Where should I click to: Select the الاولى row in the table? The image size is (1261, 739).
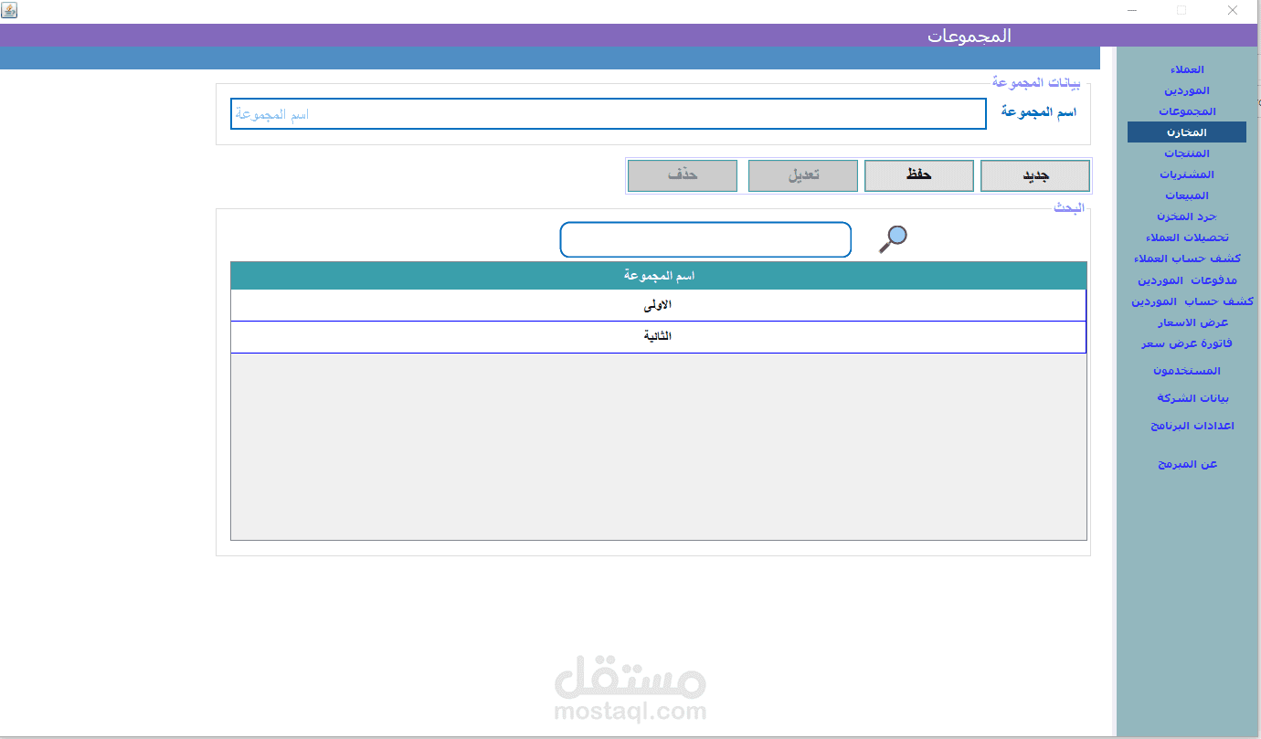[x=658, y=305]
